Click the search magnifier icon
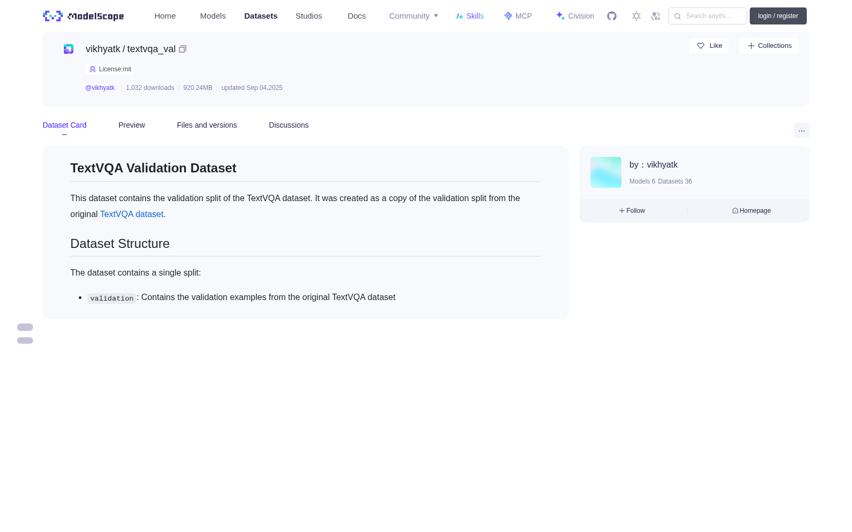Image resolution: width=852 pixels, height=532 pixels. point(678,16)
